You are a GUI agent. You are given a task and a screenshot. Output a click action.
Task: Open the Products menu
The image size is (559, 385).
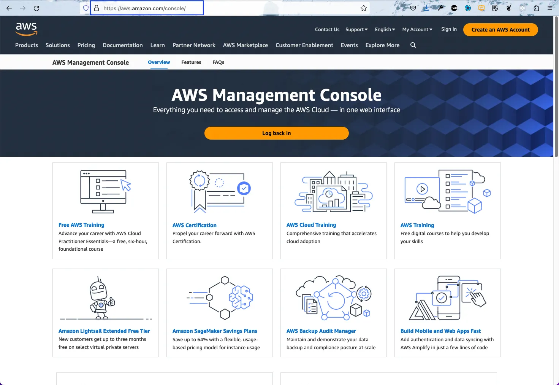pos(27,45)
